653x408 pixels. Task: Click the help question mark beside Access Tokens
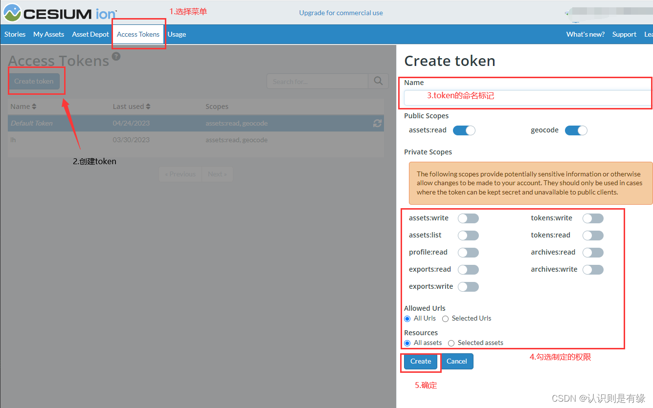[x=116, y=56]
